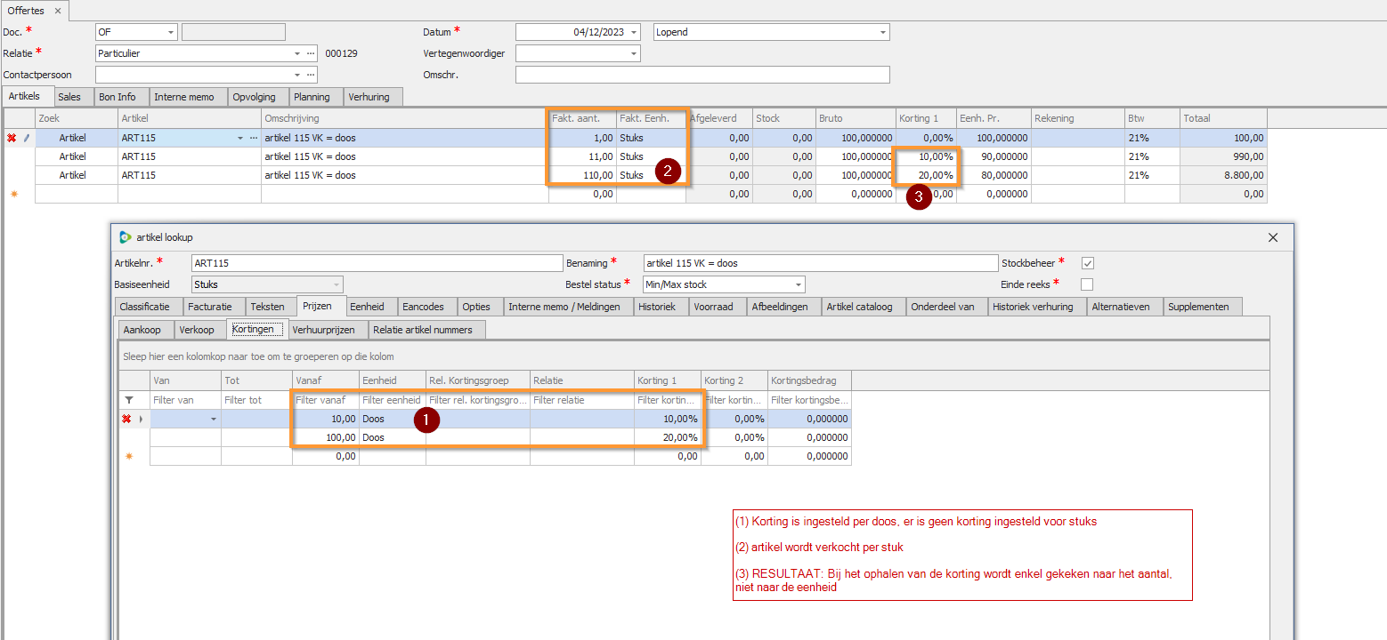Open the ART115 article lookup ellipsis in the grid
Image resolution: width=1387 pixels, height=640 pixels.
[x=253, y=138]
